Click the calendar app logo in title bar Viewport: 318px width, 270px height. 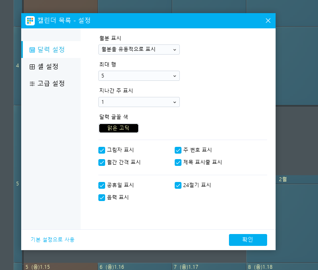(x=30, y=21)
